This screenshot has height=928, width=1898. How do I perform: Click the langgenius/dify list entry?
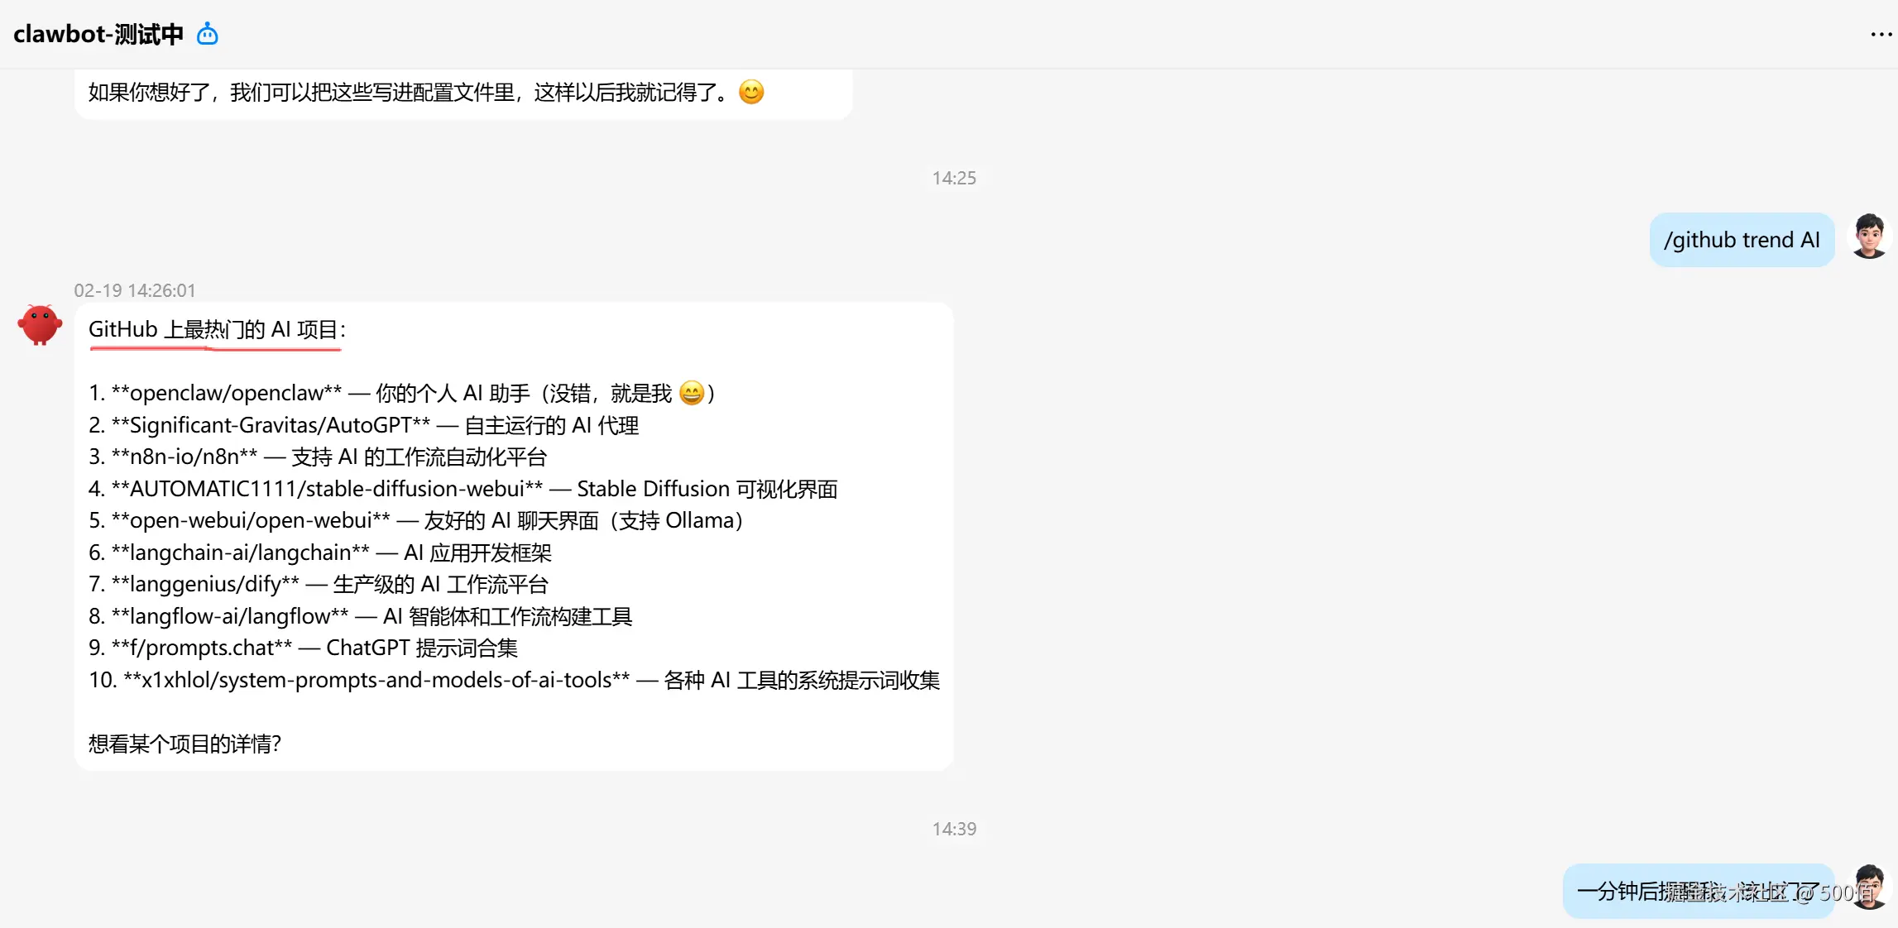pos(319,584)
